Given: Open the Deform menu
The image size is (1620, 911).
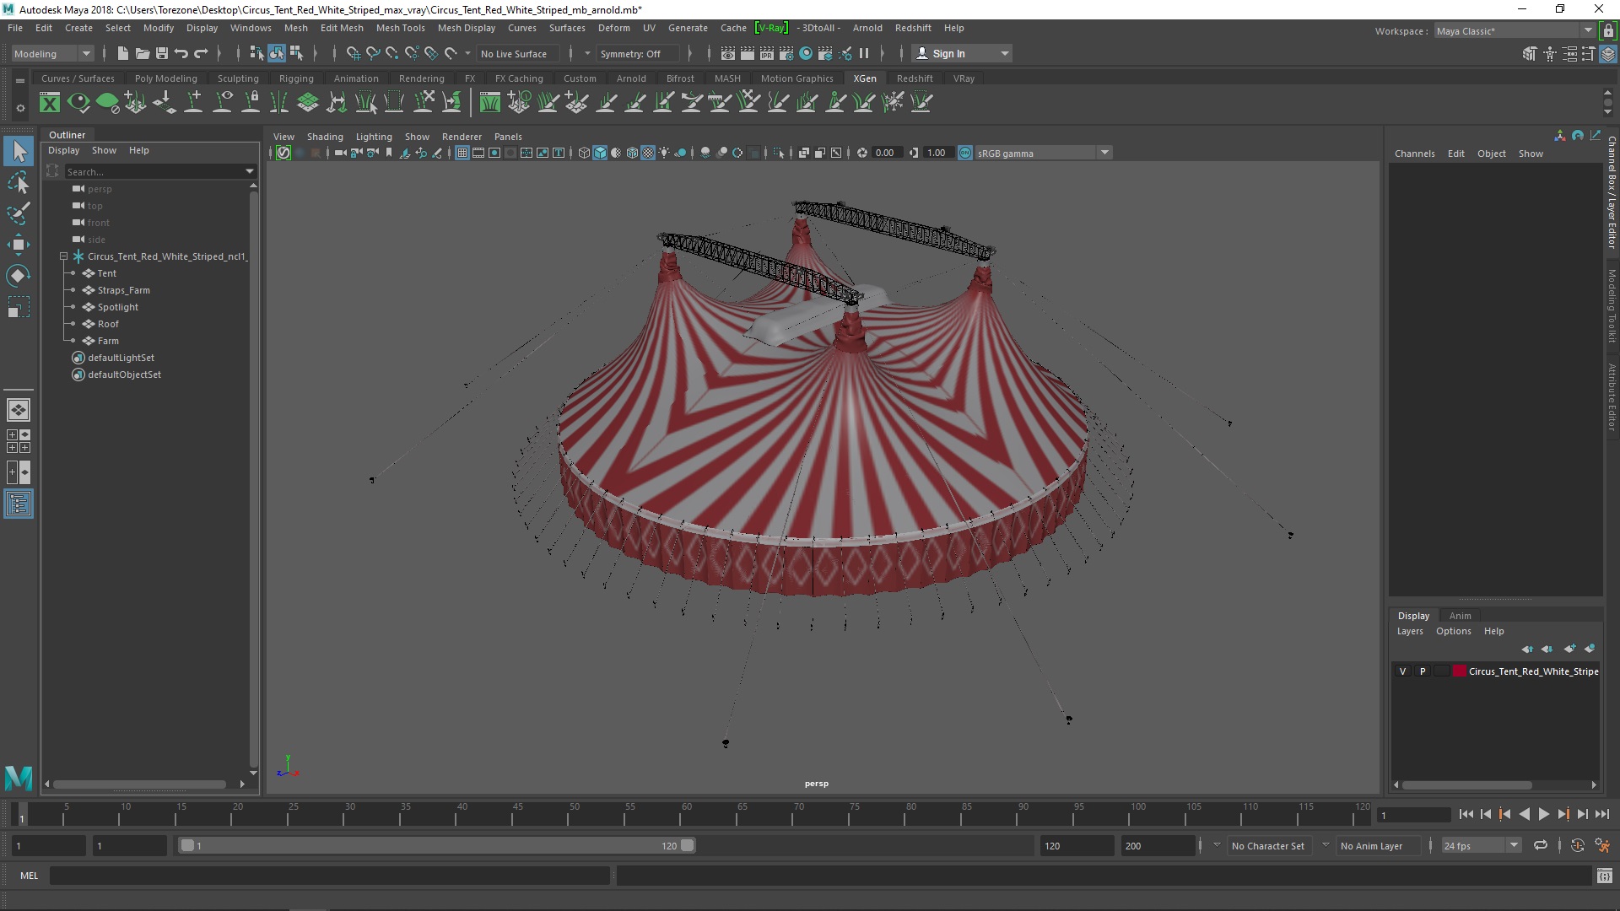Looking at the screenshot, I should pyautogui.click(x=613, y=28).
